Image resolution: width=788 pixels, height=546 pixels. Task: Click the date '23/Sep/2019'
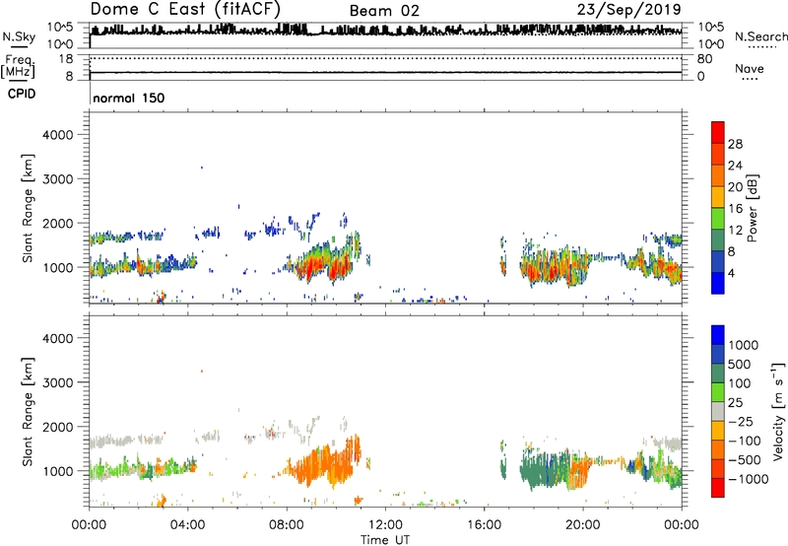click(x=628, y=10)
